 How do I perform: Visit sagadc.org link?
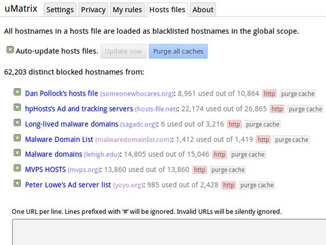point(138,124)
